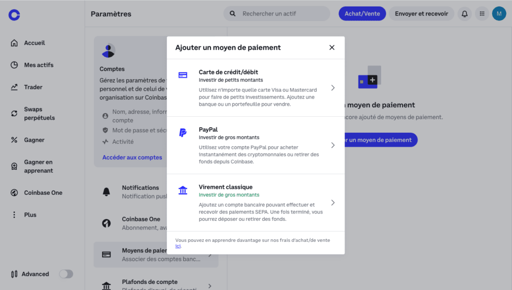Click the Notifications bell in settings list

tap(105, 191)
